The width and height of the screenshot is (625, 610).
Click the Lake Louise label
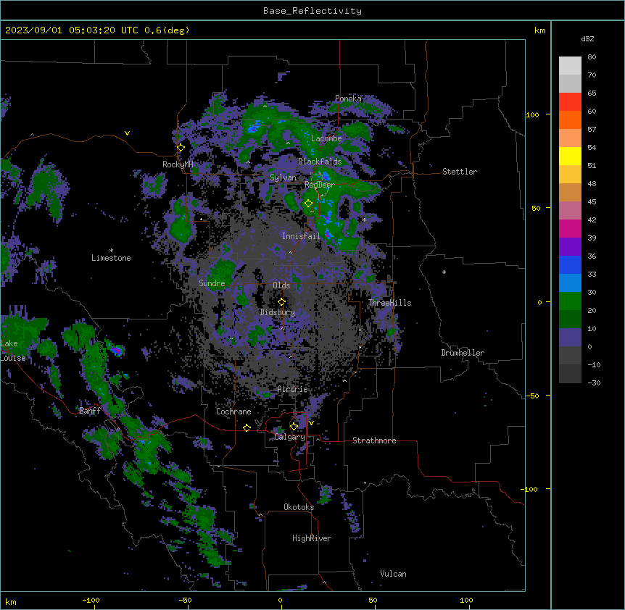click(12, 351)
